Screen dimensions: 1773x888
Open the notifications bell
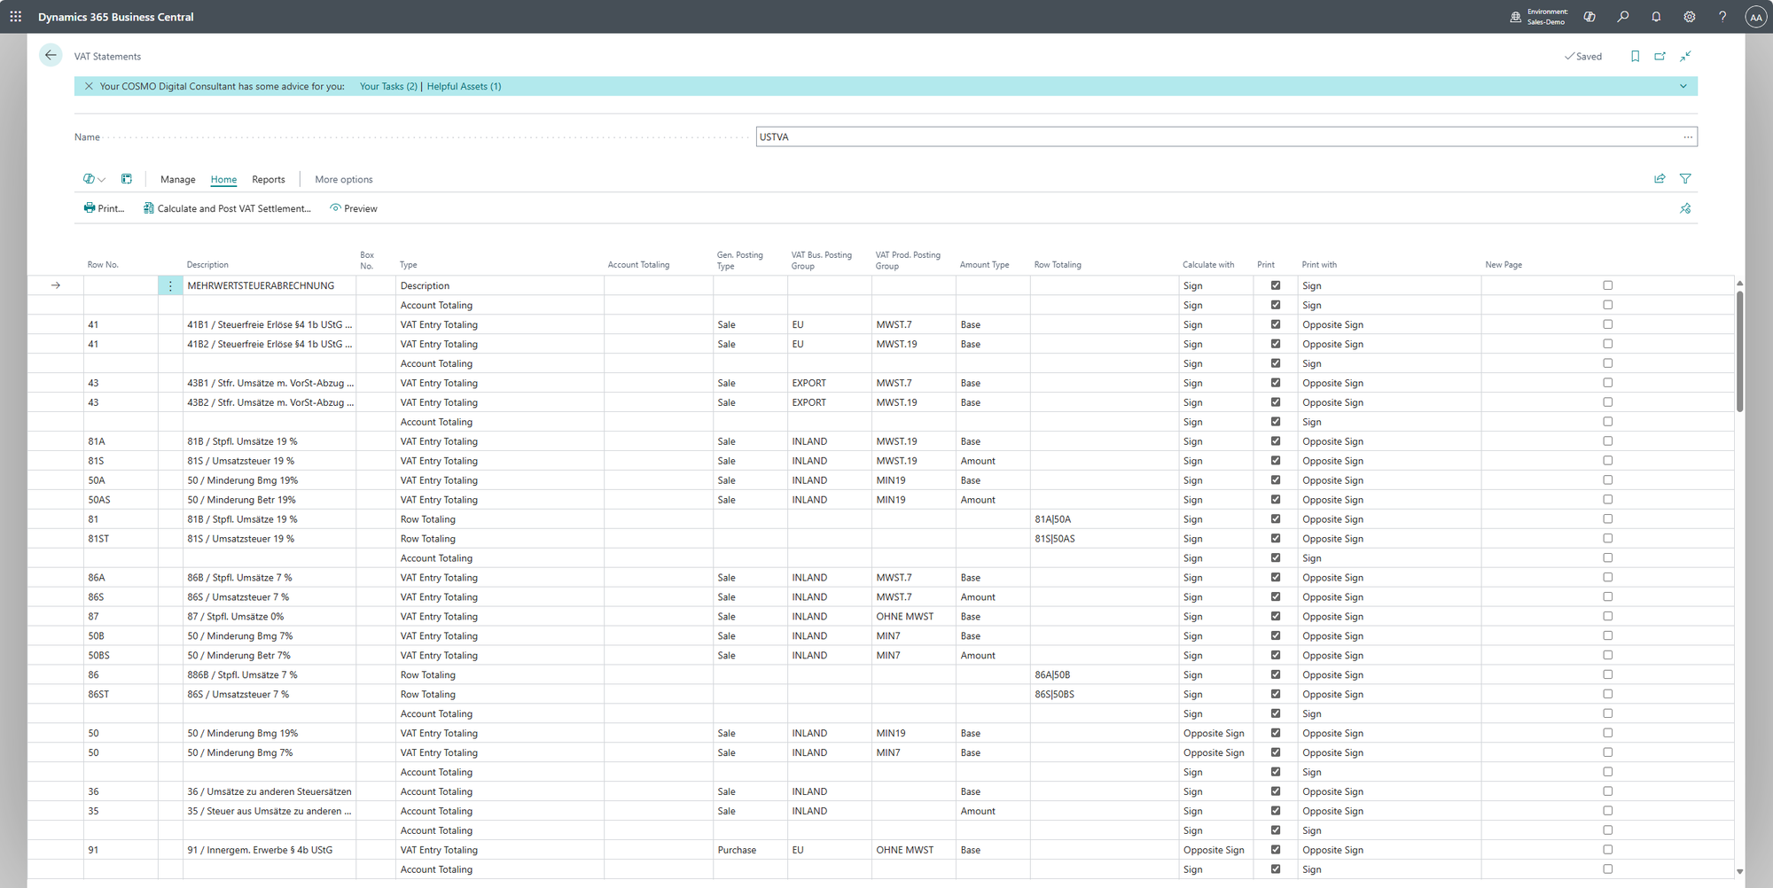[x=1656, y=17]
